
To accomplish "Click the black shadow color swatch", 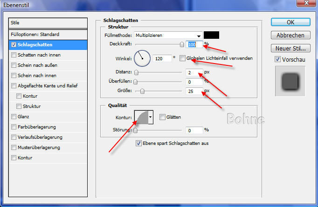I will coord(211,35).
